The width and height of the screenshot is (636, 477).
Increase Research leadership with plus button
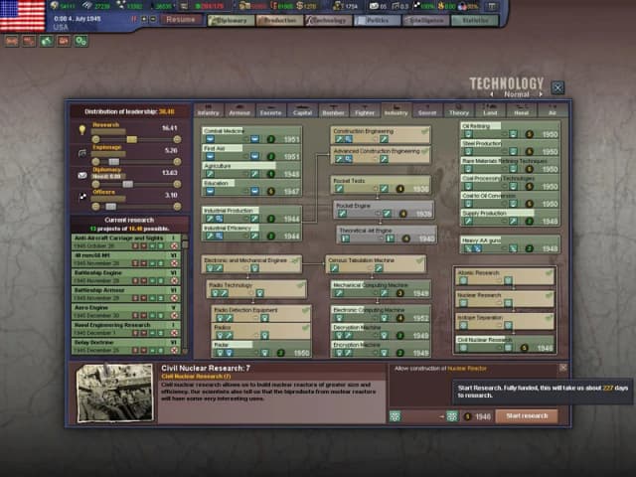coord(177,139)
